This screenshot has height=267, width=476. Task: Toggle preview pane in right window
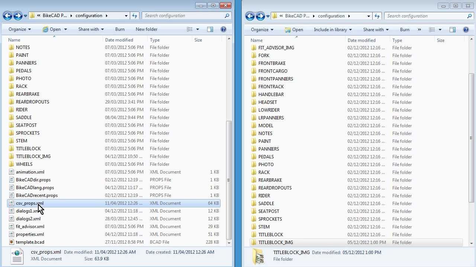pyautogui.click(x=453, y=30)
